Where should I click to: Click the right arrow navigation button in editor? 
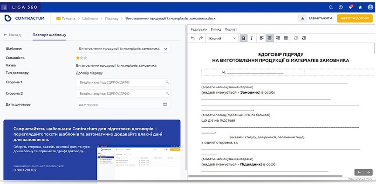[x=368, y=172]
